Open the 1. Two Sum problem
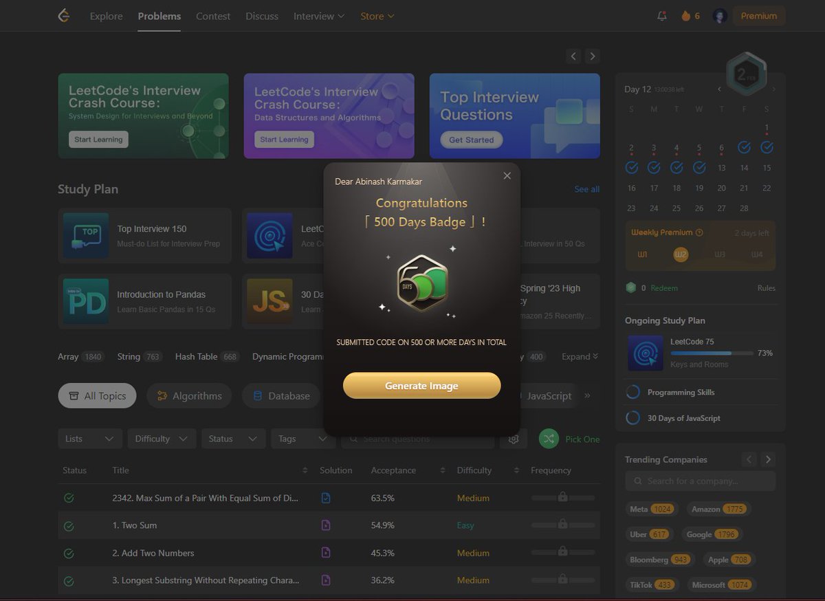The height and width of the screenshot is (601, 825). click(135, 525)
